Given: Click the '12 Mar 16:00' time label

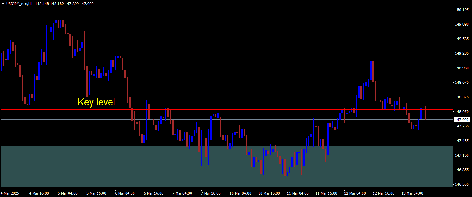Looking at the screenshot, I should pyautogui.click(x=384, y=193).
